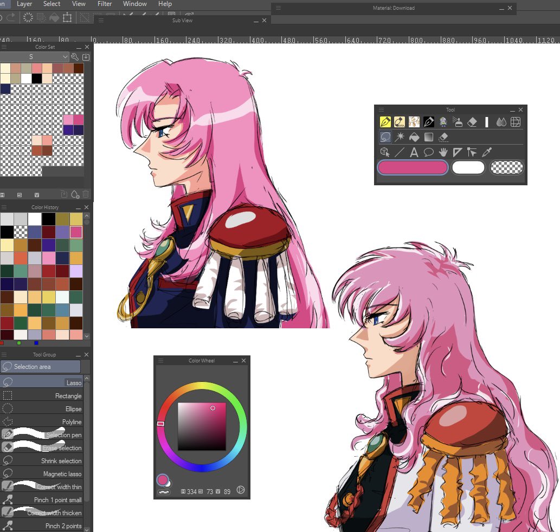Toggle the H sort button in Color Set

coord(3,195)
